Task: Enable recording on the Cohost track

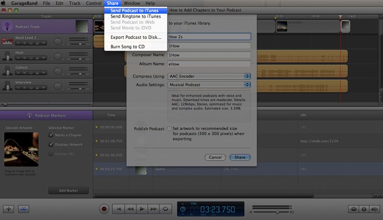Action: coord(18,73)
